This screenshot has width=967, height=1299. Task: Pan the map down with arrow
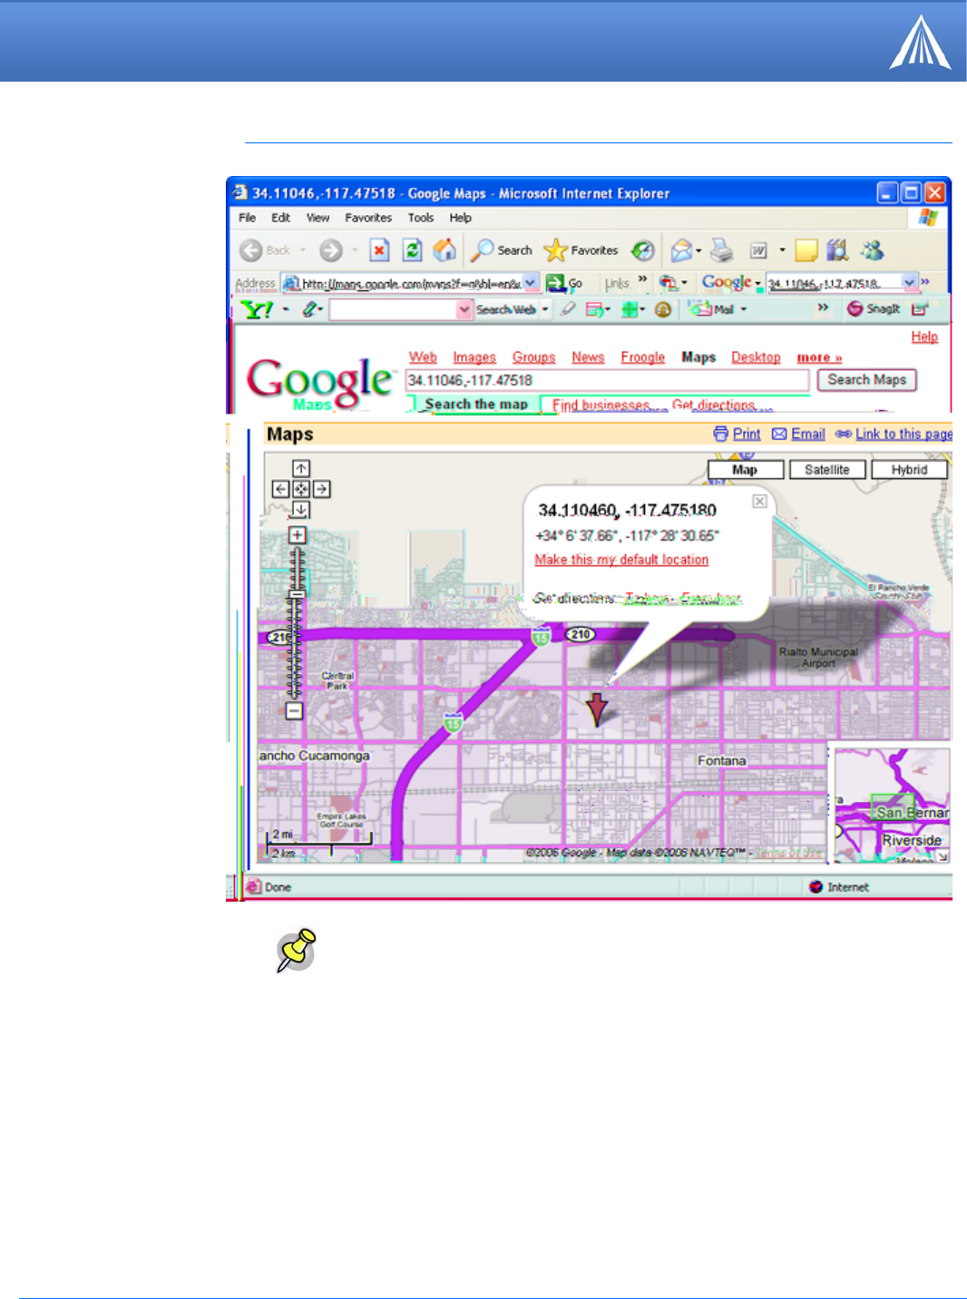(x=301, y=510)
